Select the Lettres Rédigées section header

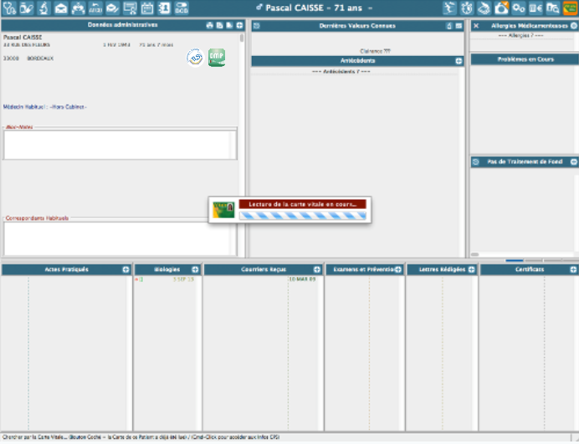(x=438, y=269)
